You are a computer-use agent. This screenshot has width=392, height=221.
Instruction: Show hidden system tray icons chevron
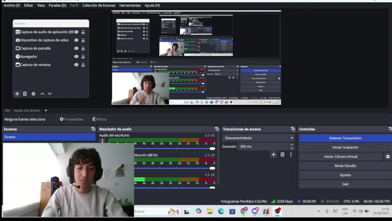coord(319,211)
